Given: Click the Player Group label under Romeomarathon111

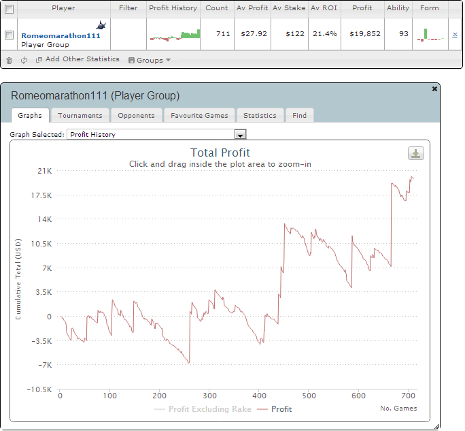Looking at the screenshot, I should point(46,45).
